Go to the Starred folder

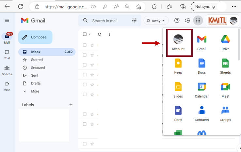[37, 60]
